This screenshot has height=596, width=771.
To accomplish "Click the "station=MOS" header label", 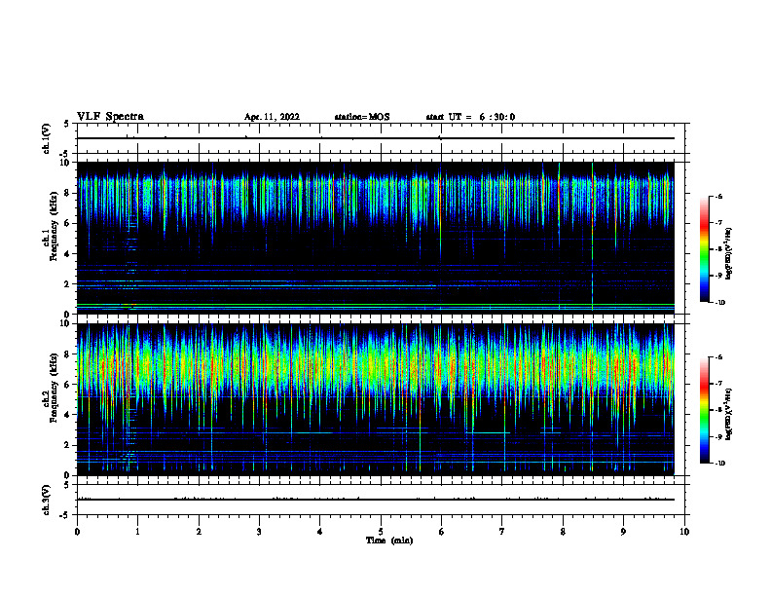I will point(362,117).
